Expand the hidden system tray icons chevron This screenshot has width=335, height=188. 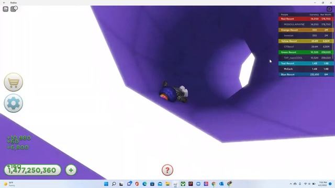[291, 184]
